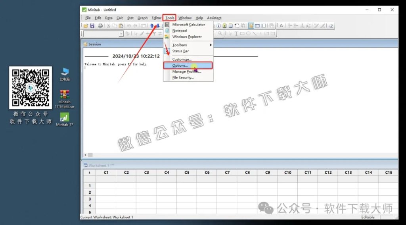The image size is (406, 225).
Task: Select the Ellipse drawing tool
Action: pos(248,33)
